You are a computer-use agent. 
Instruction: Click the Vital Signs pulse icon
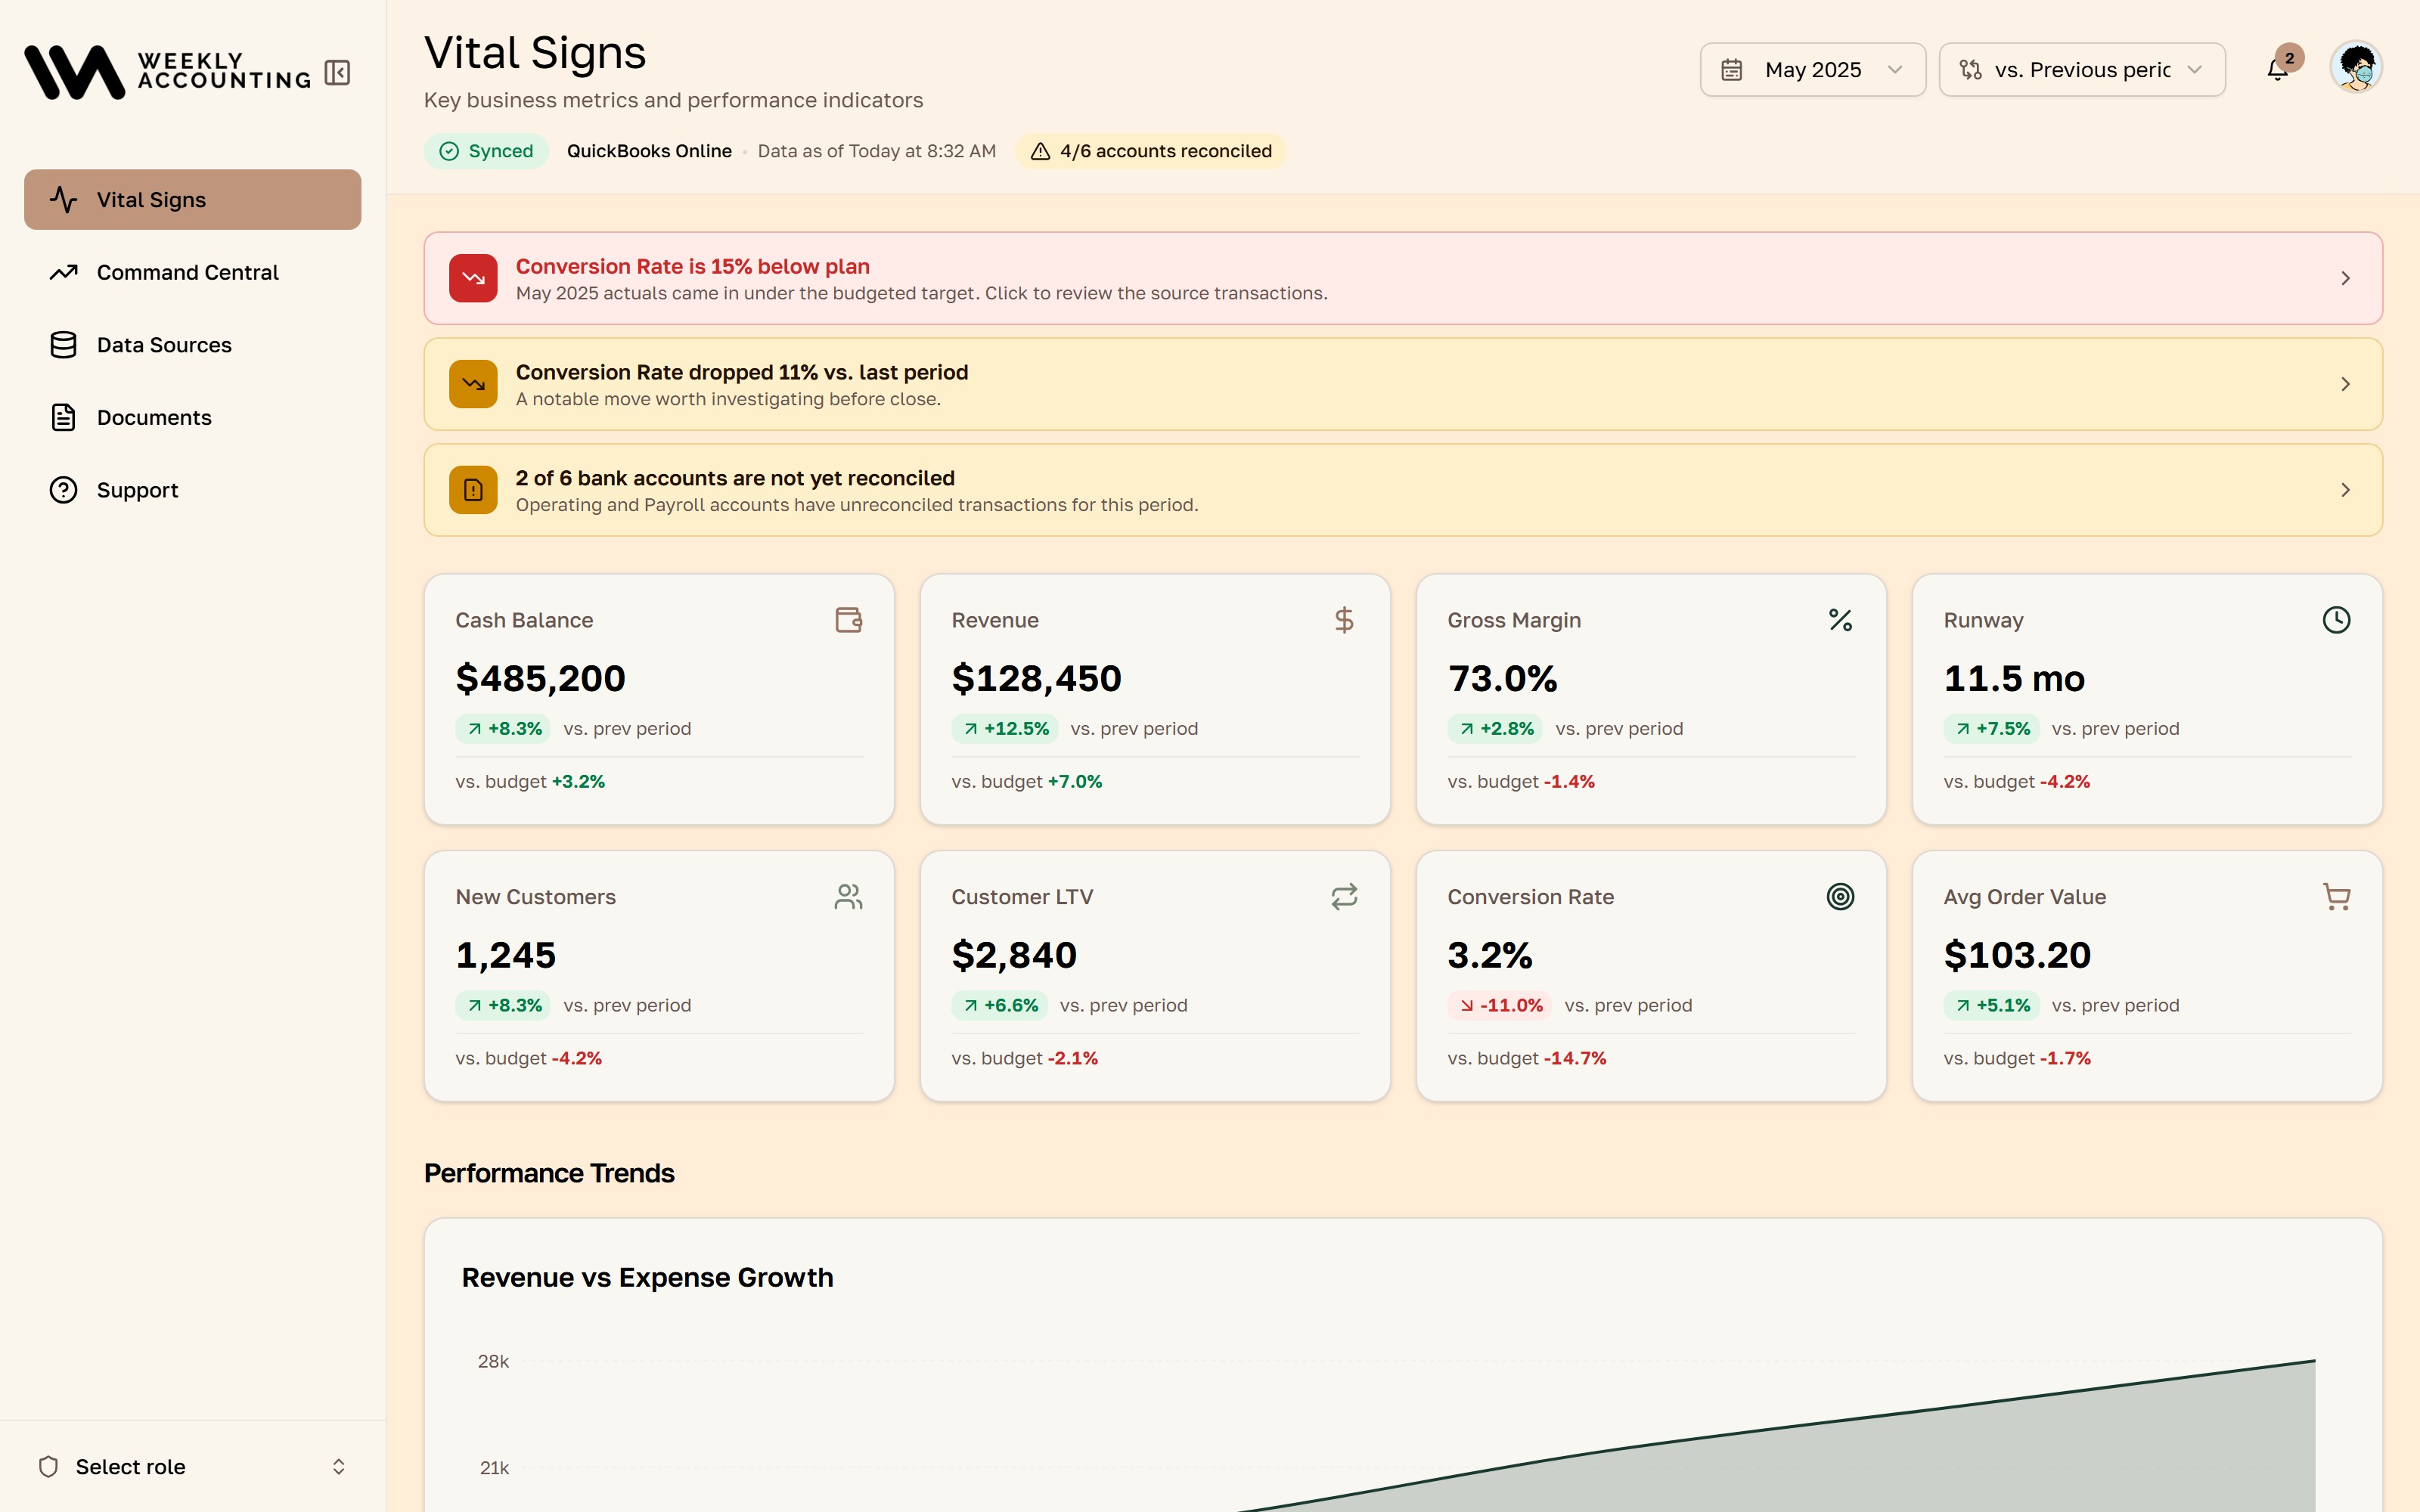click(63, 200)
